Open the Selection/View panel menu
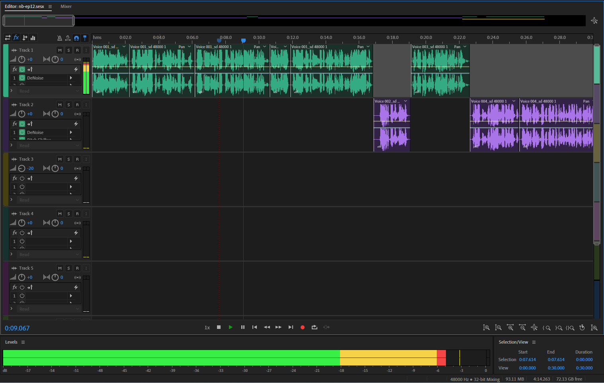The width and height of the screenshot is (604, 383). click(x=534, y=342)
